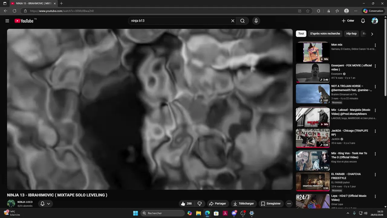Open the weather widget 14°C

pyautogui.click(x=12, y=213)
